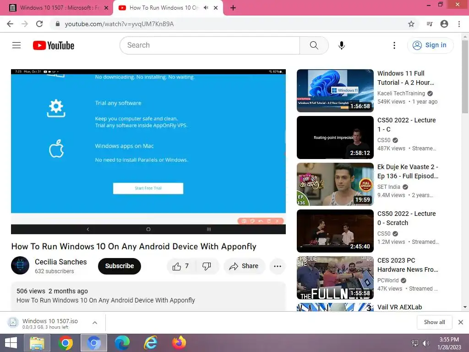Click the system tray network icon
The image size is (469, 352).
point(415,343)
